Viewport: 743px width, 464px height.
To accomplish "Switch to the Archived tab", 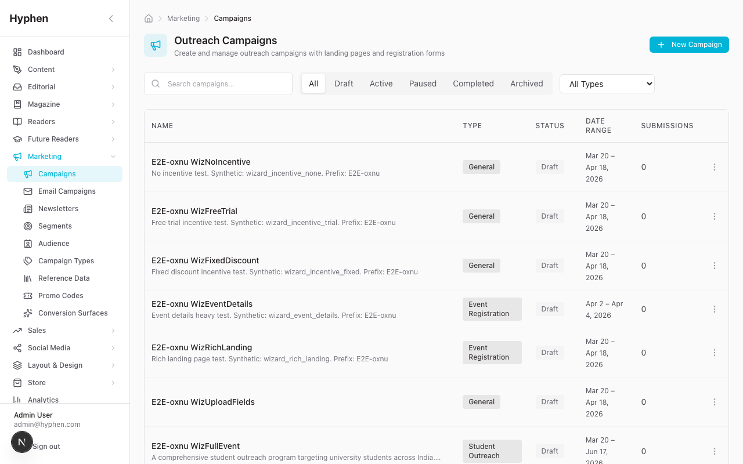I will [526, 84].
